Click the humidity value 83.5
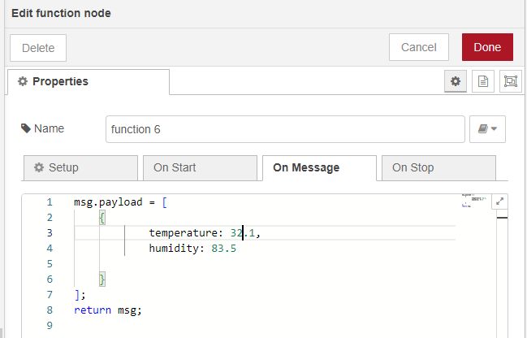527x338 pixels. (x=223, y=248)
